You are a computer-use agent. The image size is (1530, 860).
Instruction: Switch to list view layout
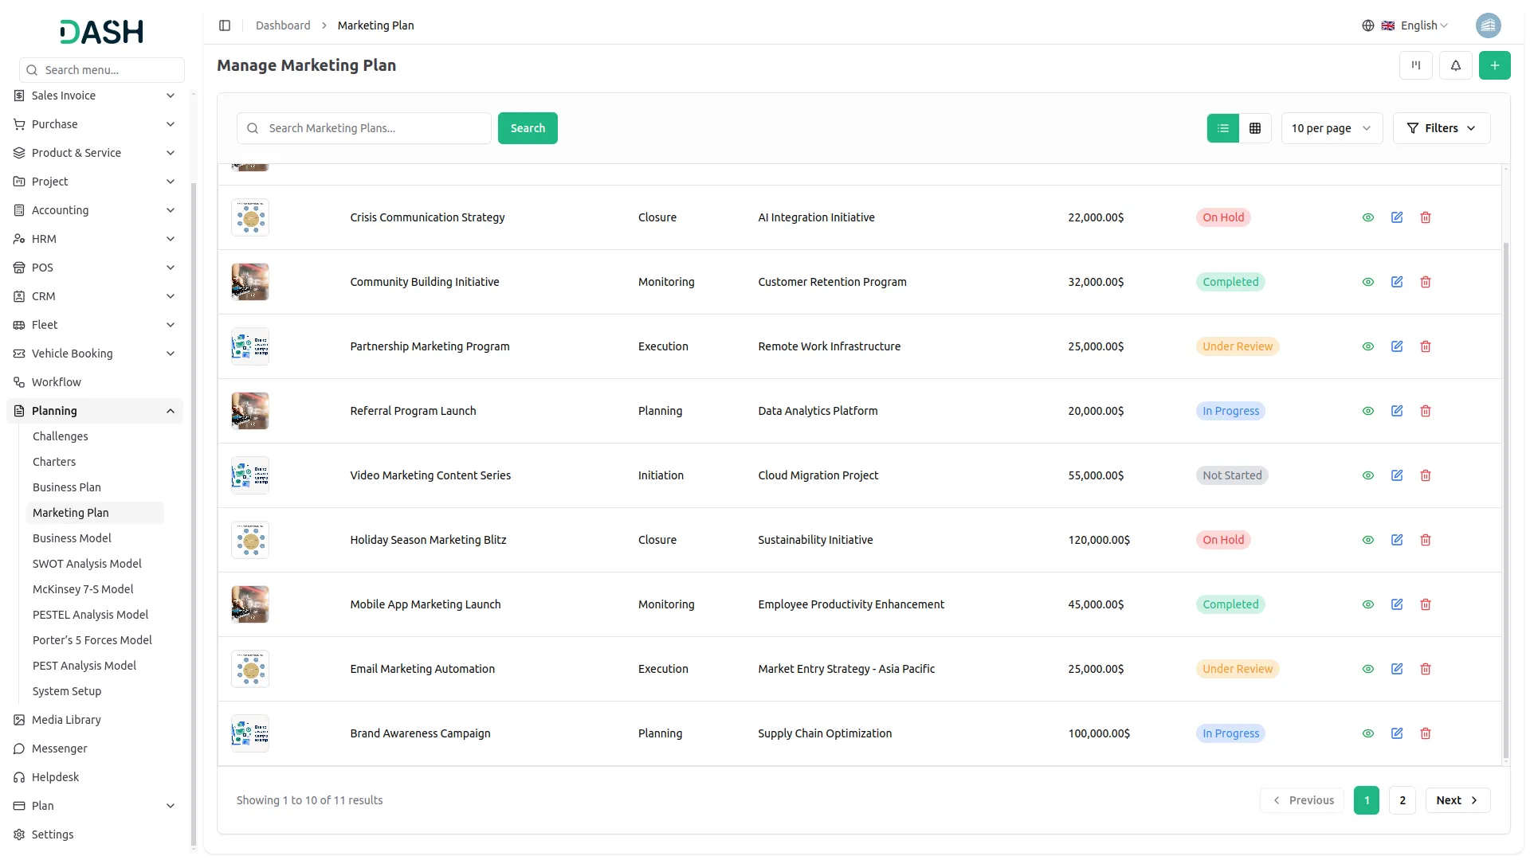(1222, 128)
